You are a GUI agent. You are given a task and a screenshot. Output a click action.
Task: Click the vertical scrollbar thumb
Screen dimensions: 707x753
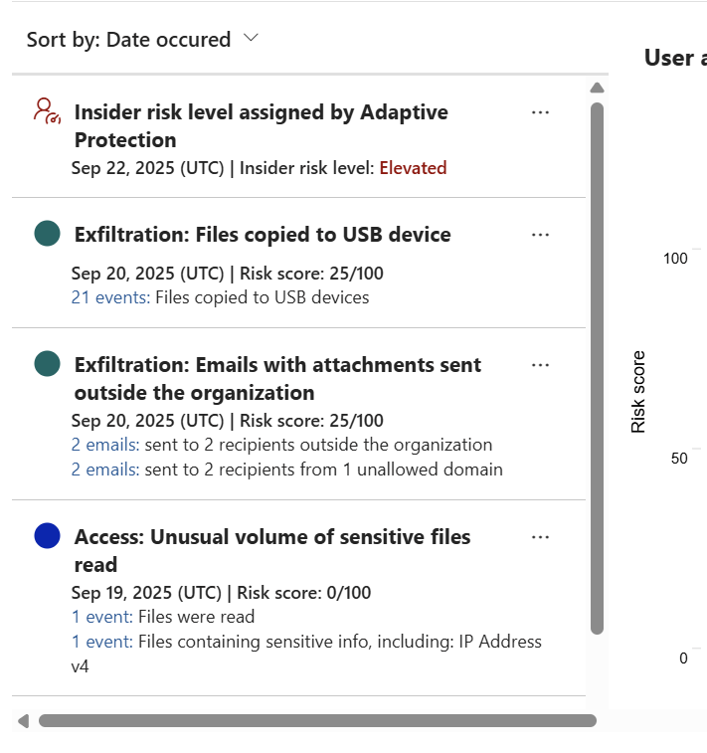click(597, 368)
